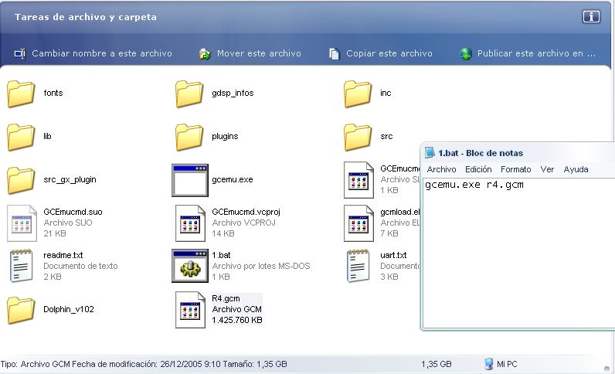
Task: Click 'Publicar este archivo en ...' link
Action: click(x=536, y=53)
